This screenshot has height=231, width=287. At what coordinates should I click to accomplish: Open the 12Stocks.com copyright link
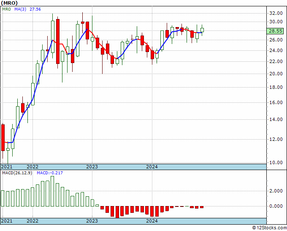[269, 228]
